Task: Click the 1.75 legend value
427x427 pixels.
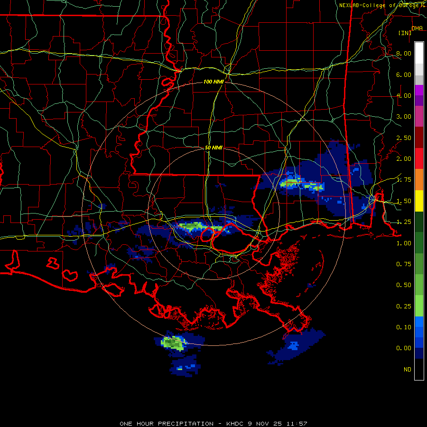Action: coord(404,180)
